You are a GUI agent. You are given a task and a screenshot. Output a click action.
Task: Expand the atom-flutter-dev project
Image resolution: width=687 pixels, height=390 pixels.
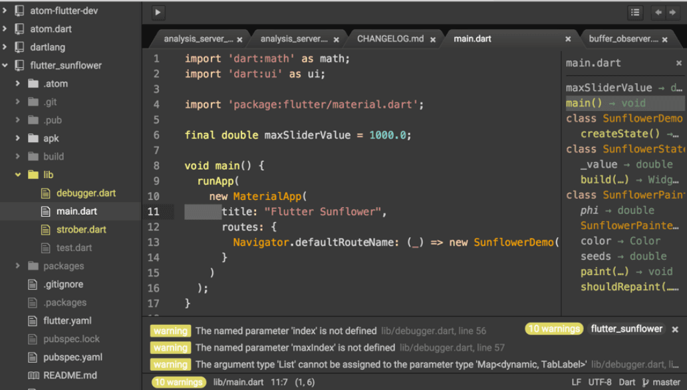[x=5, y=11]
